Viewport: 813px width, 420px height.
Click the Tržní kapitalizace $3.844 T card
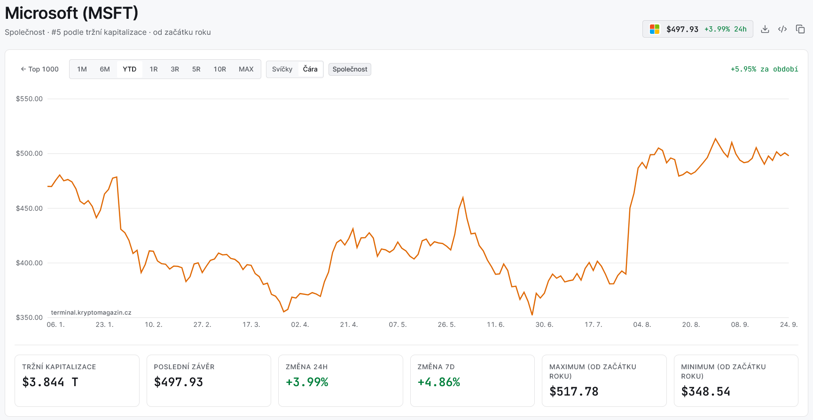pos(77,380)
